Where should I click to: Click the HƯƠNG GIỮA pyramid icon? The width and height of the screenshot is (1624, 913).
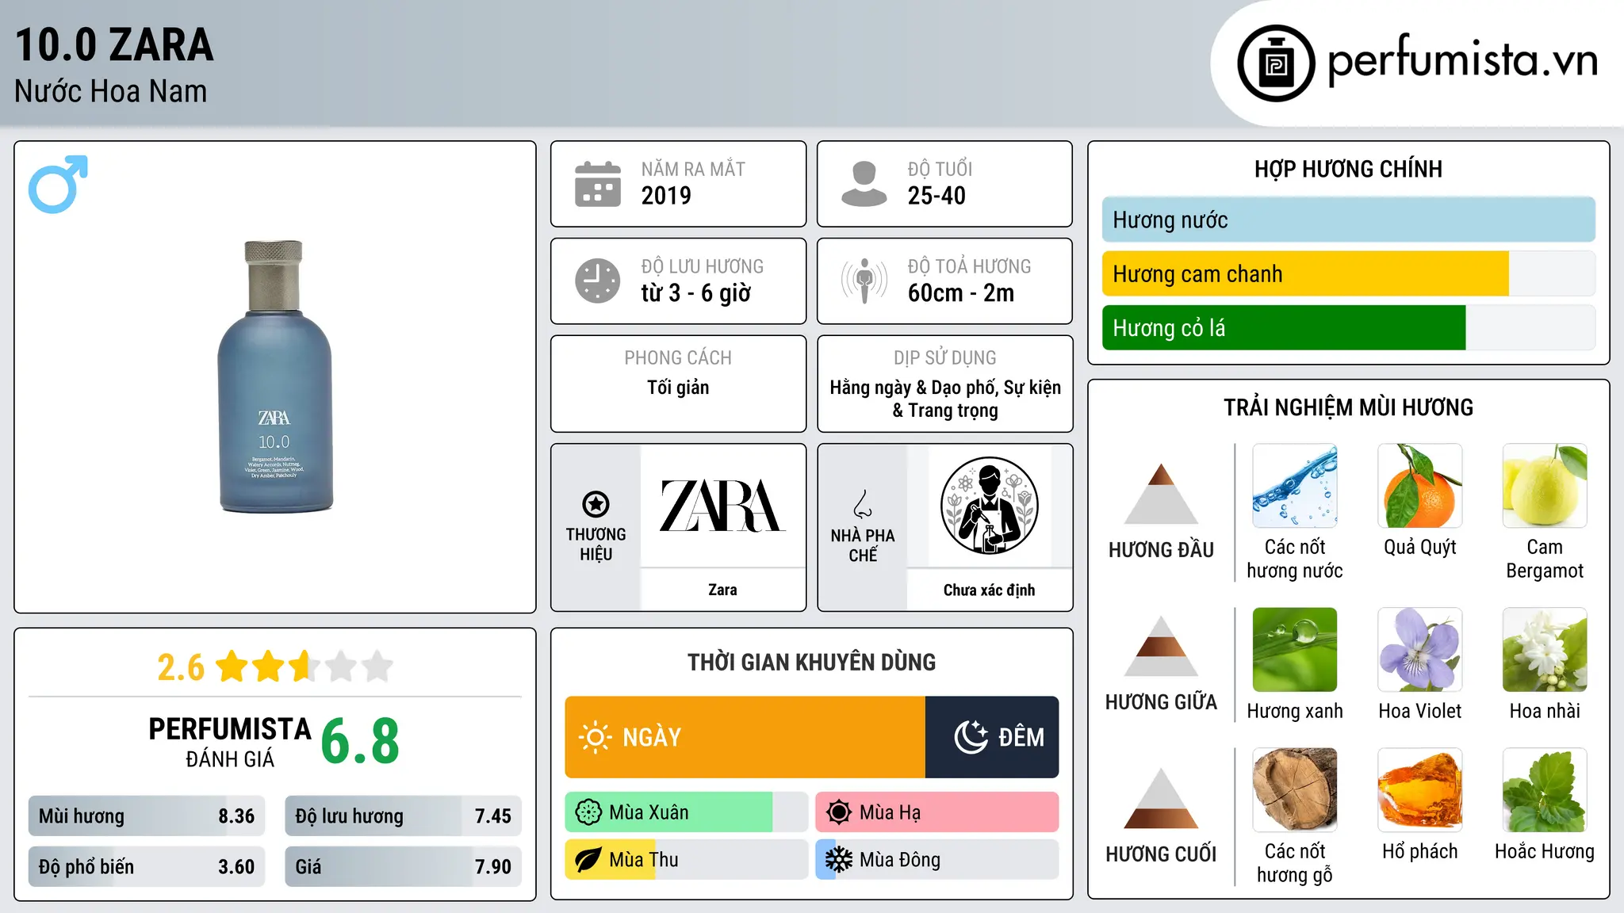tap(1161, 646)
